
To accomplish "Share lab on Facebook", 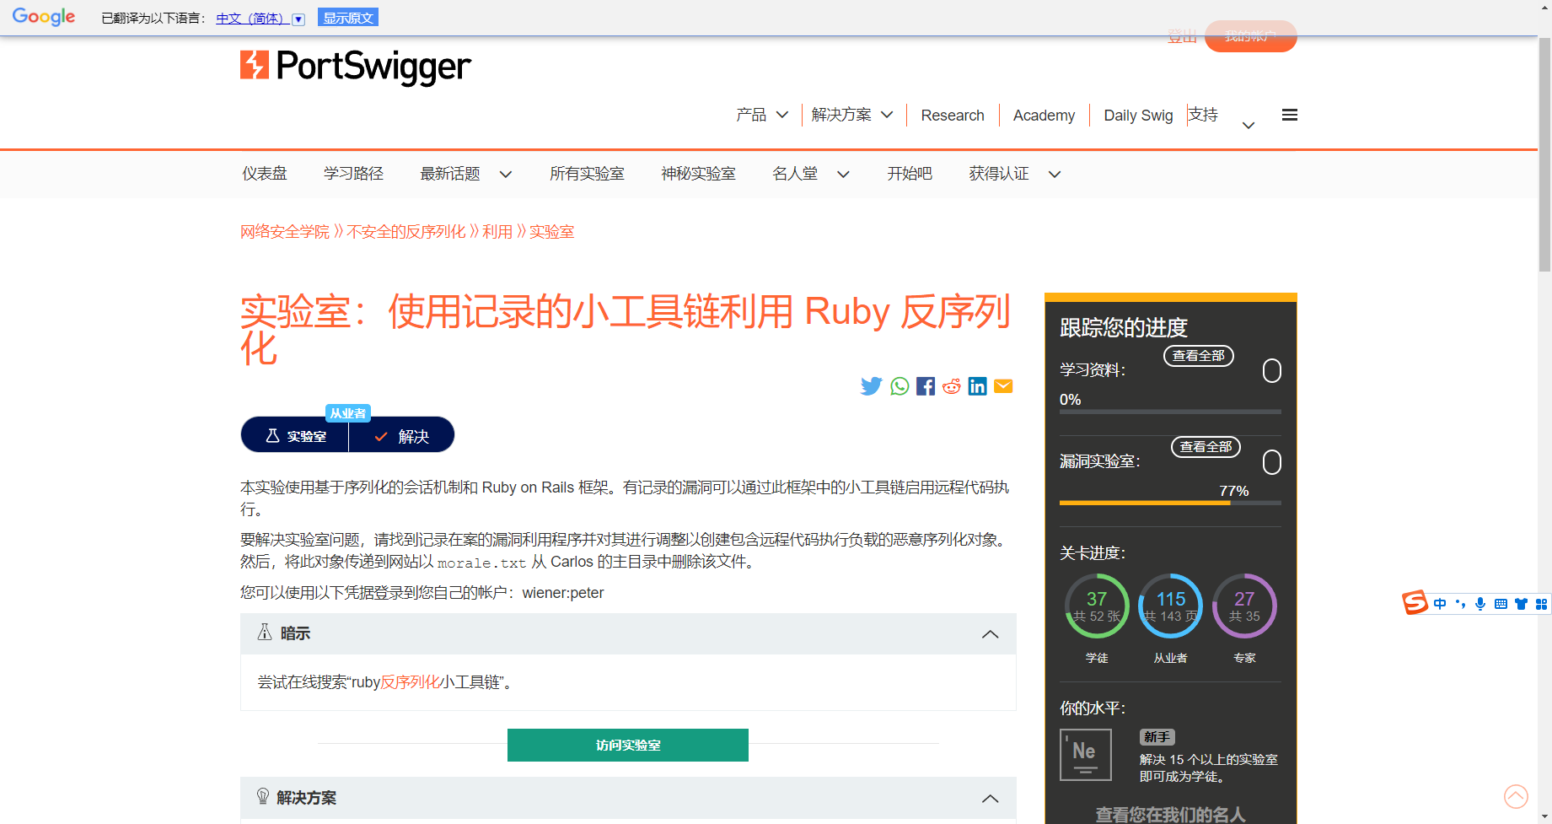I will pos(926,386).
